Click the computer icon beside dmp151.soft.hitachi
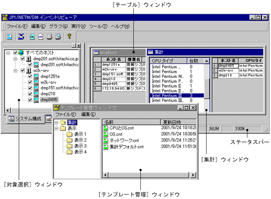Image resolution: width=271 pixels, height=199 pixels. 36,88
